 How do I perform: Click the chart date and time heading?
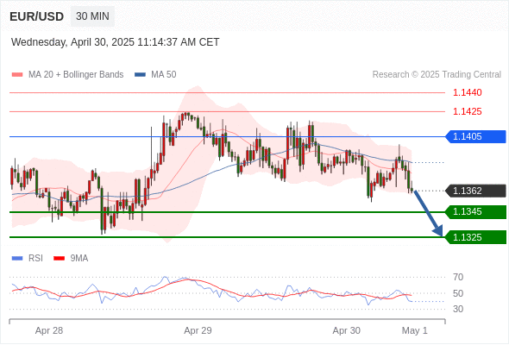[x=116, y=42]
